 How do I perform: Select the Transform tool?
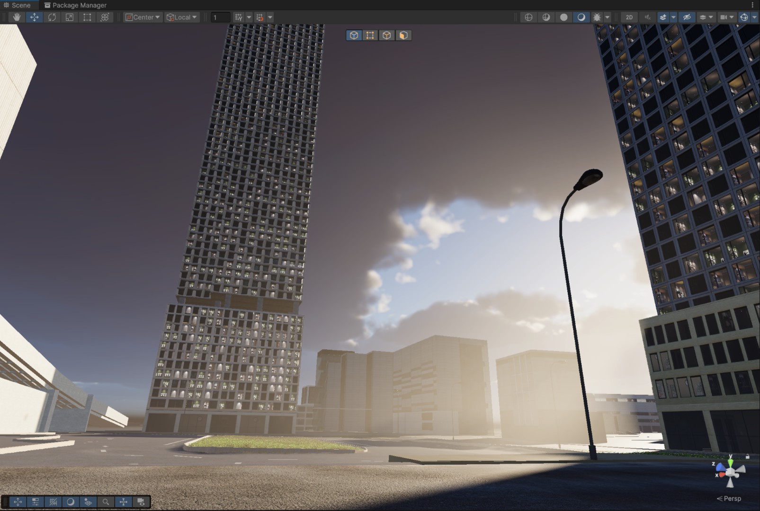tap(105, 17)
